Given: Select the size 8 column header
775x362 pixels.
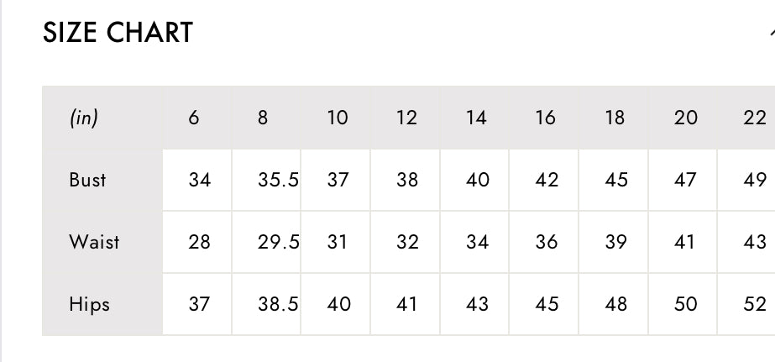Looking at the screenshot, I should pos(263,118).
